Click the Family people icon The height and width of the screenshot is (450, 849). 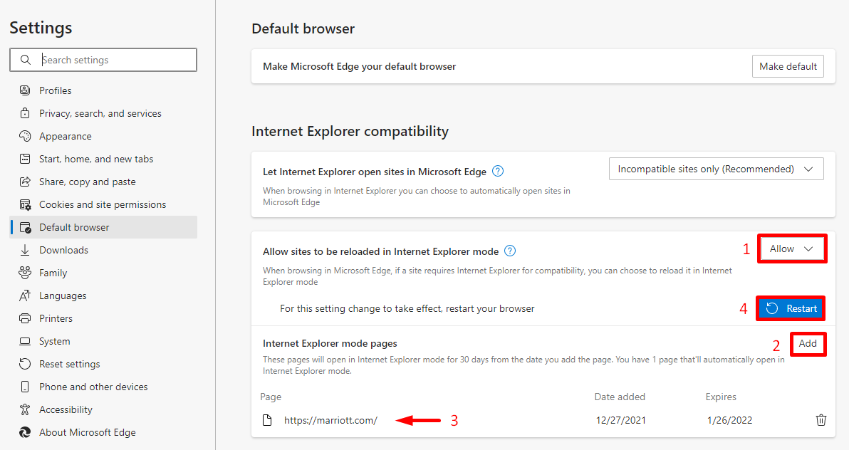pyautogui.click(x=25, y=273)
